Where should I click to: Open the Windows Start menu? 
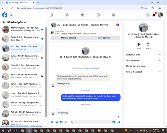[x=3, y=130]
